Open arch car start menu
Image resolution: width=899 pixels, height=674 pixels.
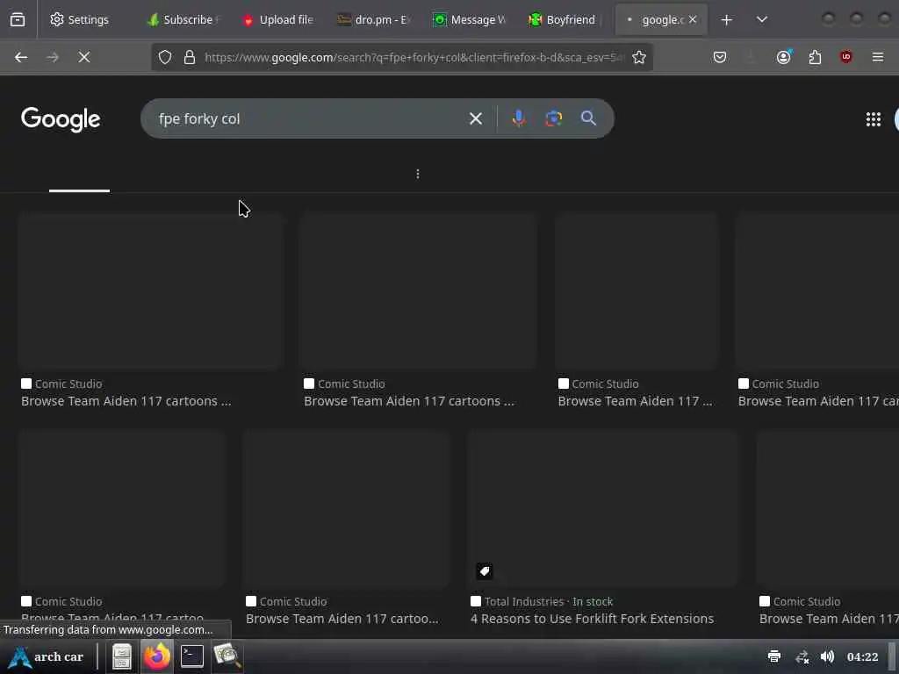coord(47,656)
